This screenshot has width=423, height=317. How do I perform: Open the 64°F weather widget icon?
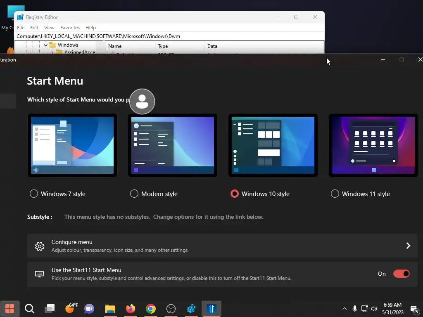71,308
